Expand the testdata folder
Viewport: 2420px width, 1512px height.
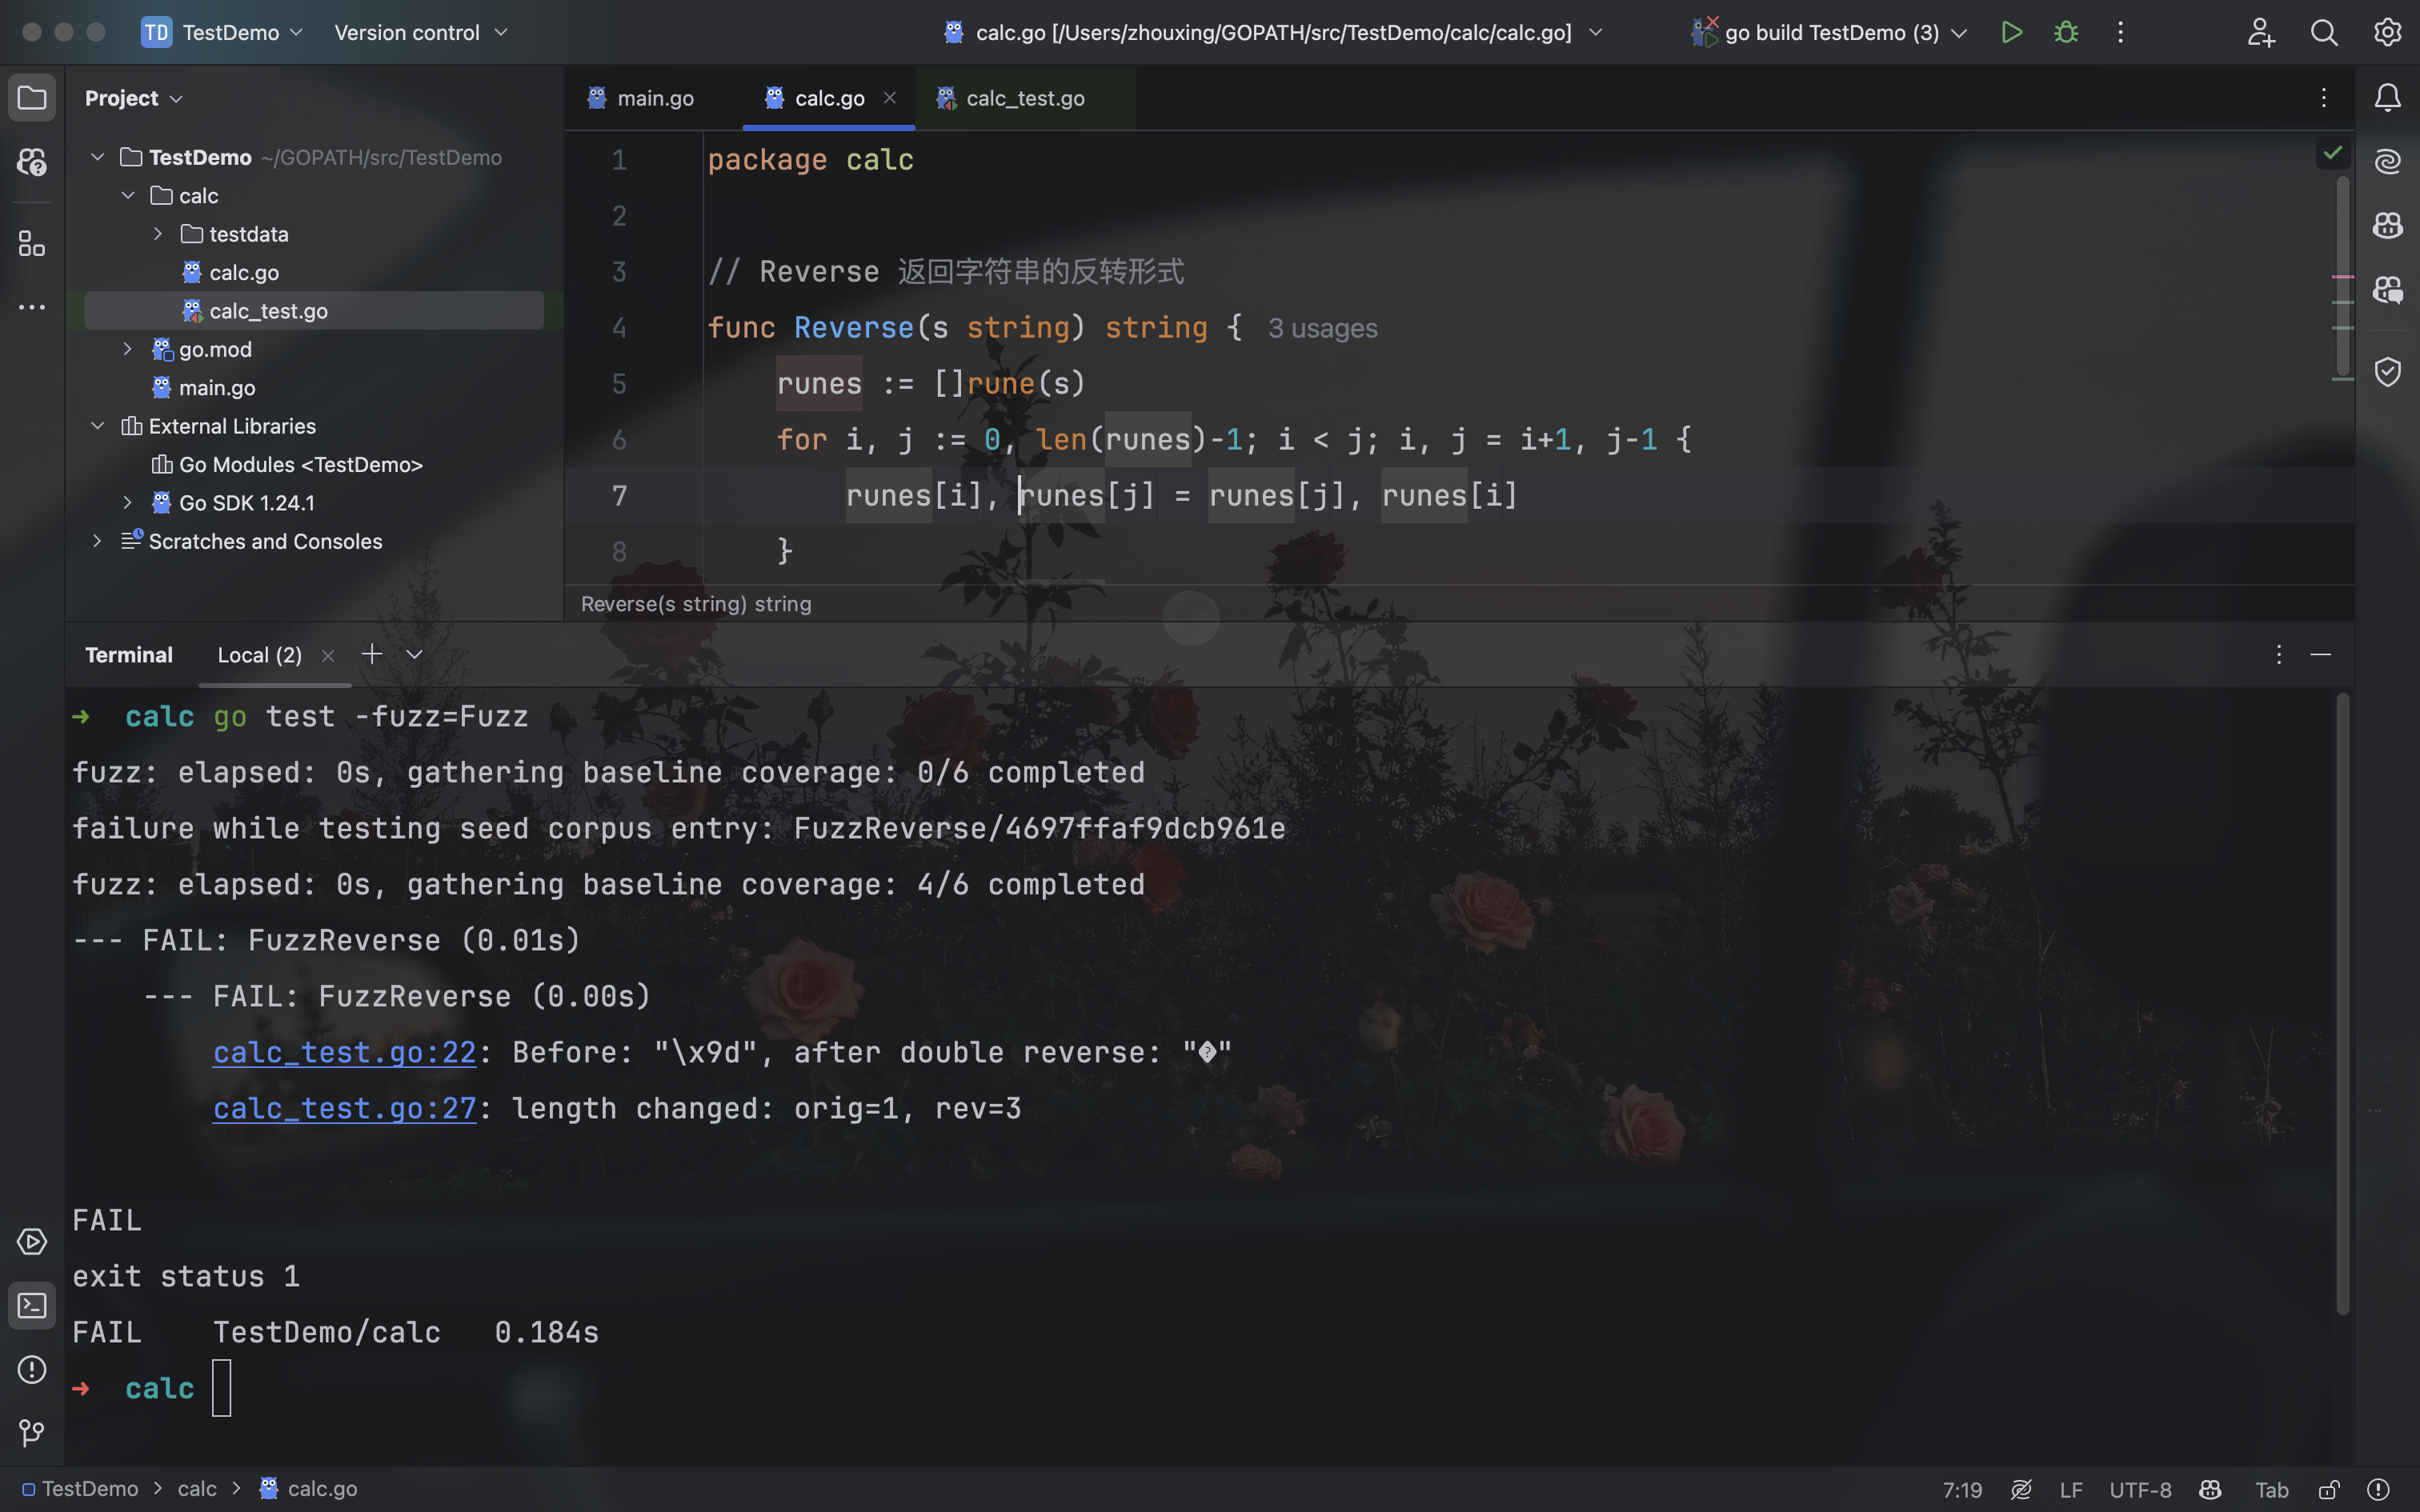tap(158, 234)
